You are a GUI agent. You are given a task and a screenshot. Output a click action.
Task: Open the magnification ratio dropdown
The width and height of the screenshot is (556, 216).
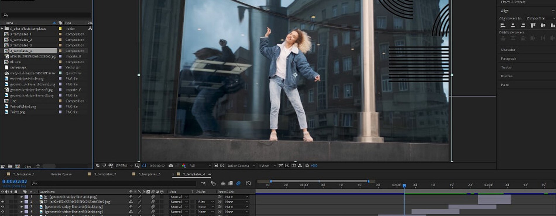coord(124,166)
